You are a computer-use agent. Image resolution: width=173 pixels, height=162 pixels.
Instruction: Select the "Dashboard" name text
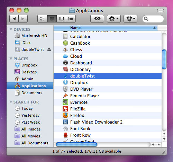tap(81, 63)
